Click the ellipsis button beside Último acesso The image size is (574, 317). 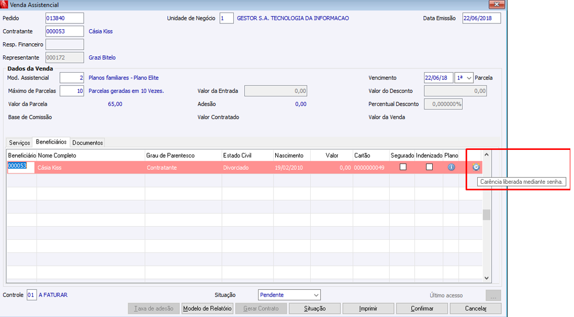click(x=493, y=296)
